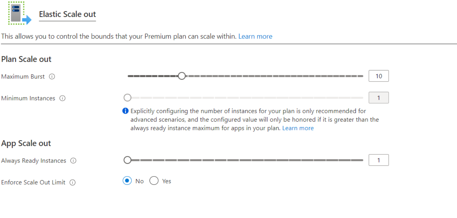This screenshot has height=218, width=457.
Task: Click the Elastic Scale out heading
Action: (x=67, y=14)
